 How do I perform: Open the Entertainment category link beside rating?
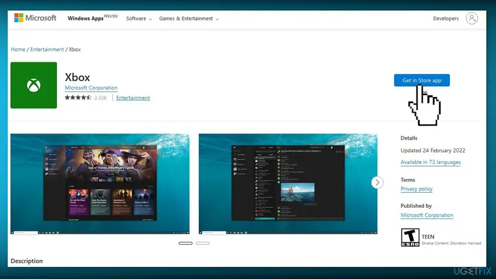[133, 98]
